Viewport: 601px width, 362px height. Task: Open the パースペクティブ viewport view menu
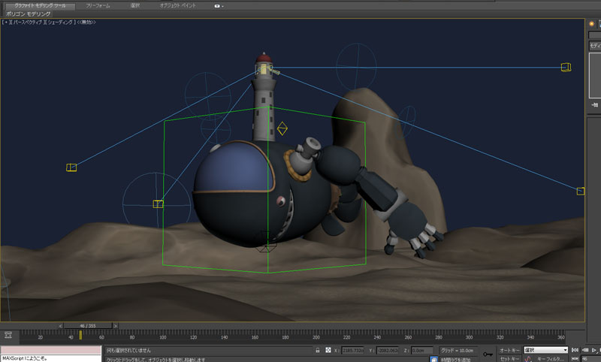[x=27, y=23]
